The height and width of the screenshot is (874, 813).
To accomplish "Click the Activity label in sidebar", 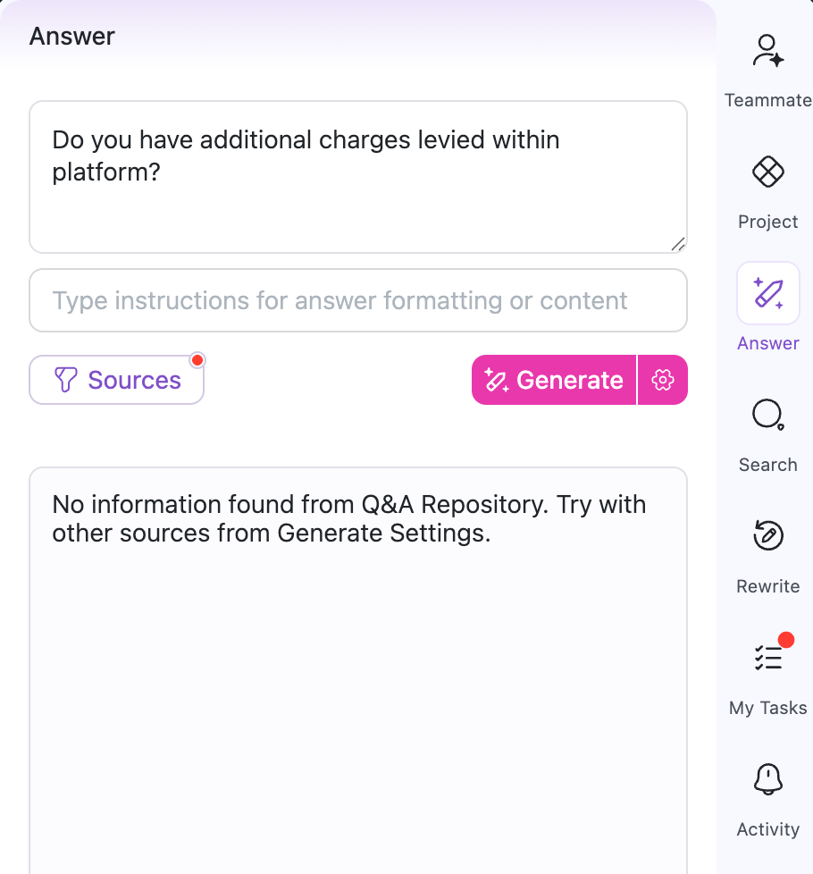I will pyautogui.click(x=767, y=829).
